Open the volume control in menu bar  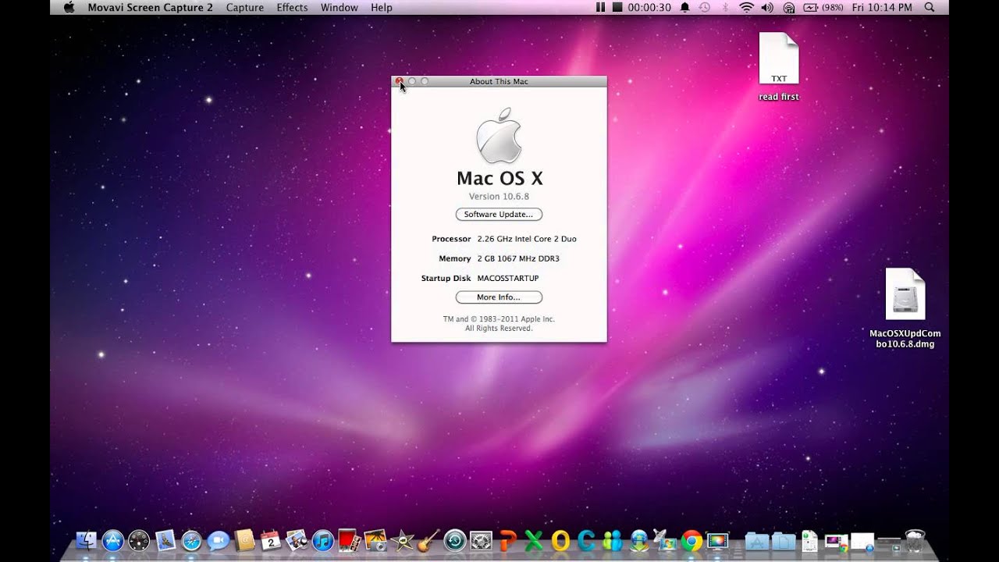[x=767, y=7]
